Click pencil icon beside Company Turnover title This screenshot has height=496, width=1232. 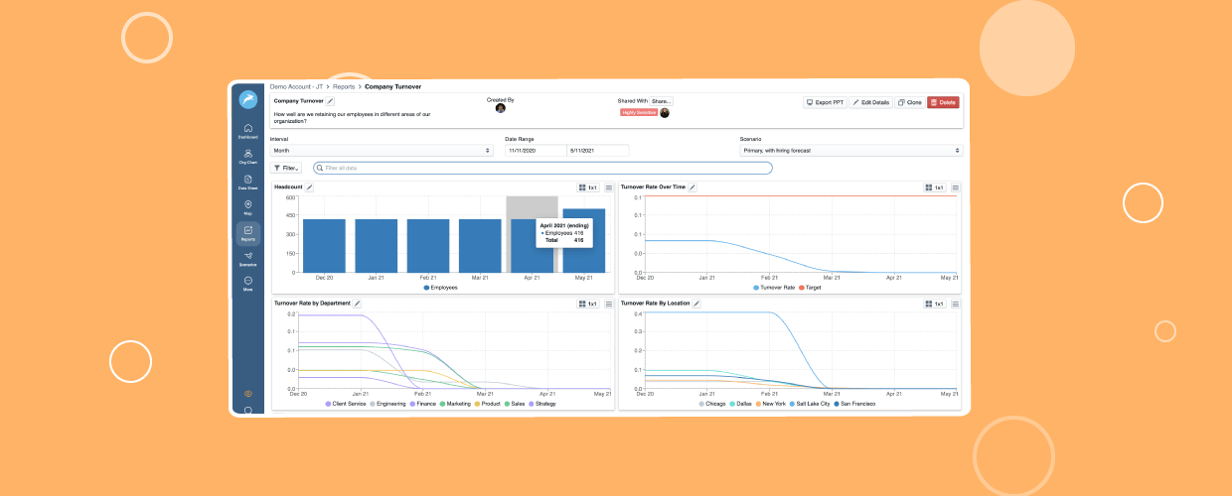331,101
